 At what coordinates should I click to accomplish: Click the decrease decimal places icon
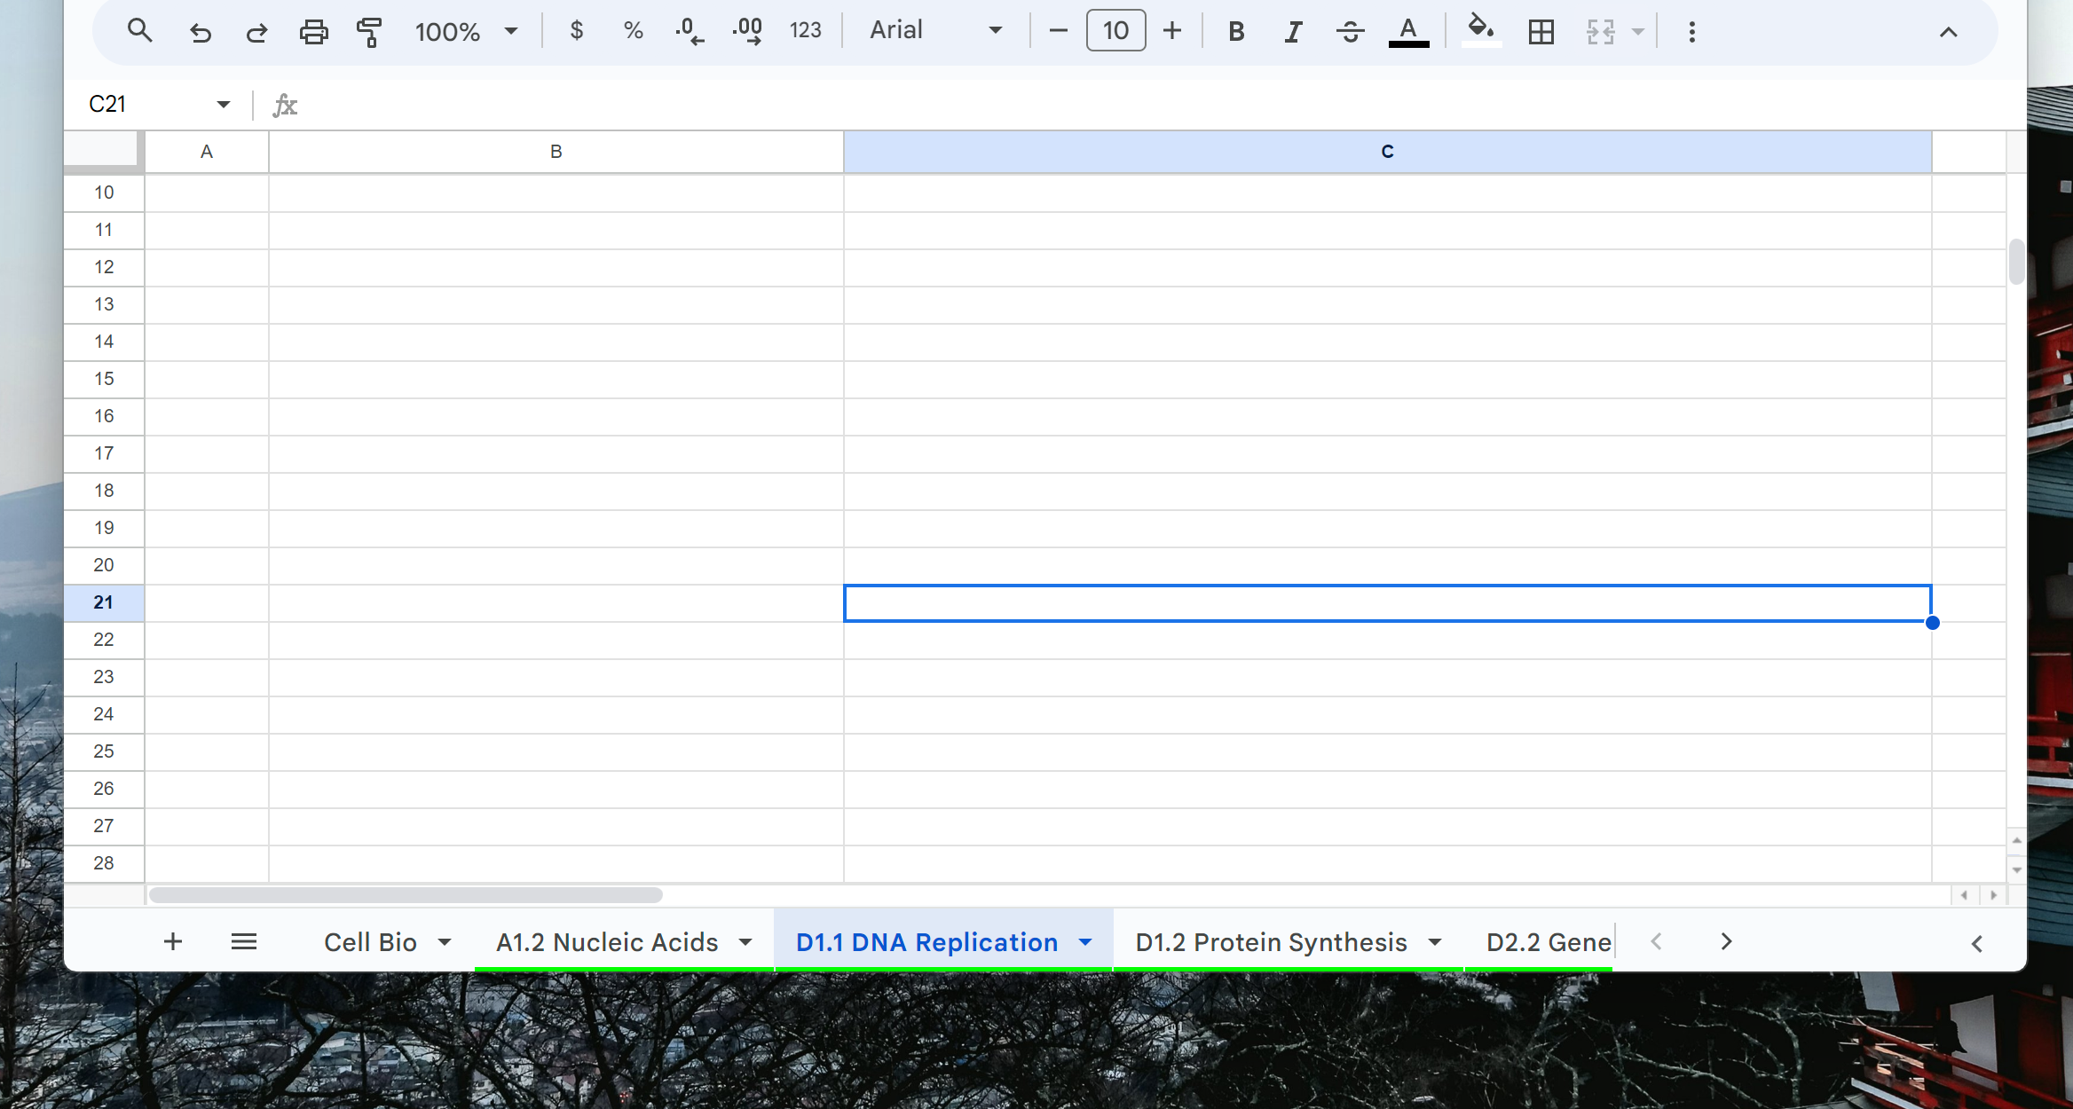pyautogui.click(x=690, y=32)
